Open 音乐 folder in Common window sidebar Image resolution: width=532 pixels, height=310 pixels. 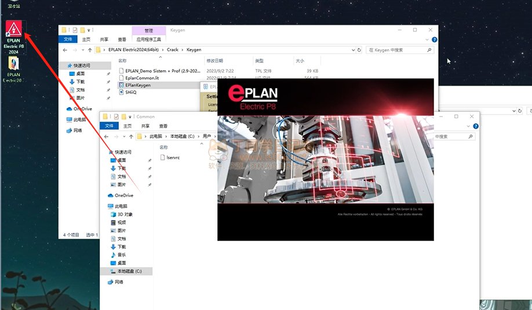[x=121, y=255]
